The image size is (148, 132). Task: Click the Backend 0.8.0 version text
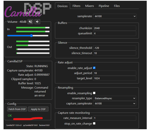[44, 125]
